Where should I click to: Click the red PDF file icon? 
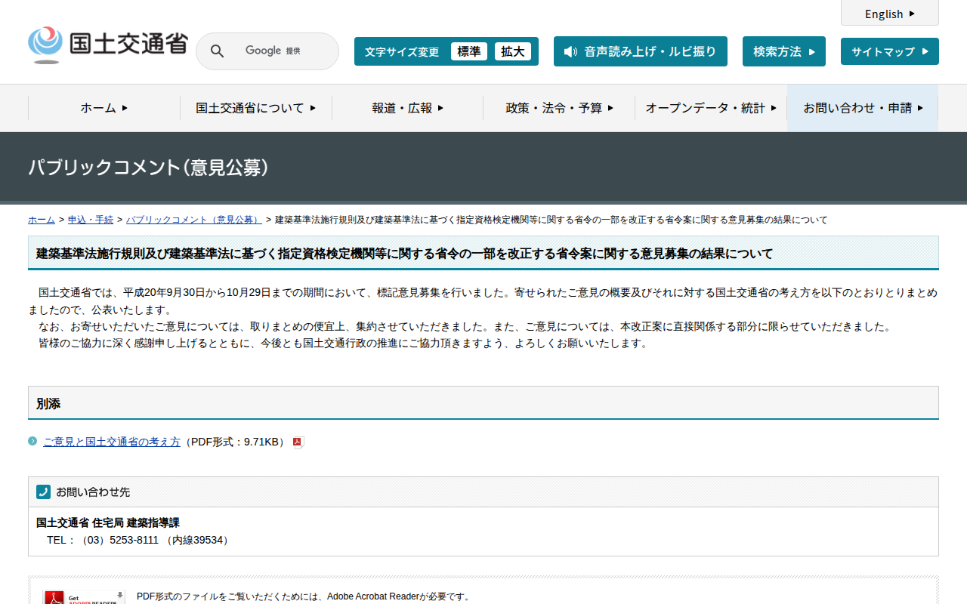[298, 442]
